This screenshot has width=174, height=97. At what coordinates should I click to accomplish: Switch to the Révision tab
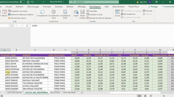pos(70,6)
